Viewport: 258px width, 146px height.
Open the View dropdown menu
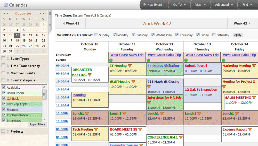[200, 5]
